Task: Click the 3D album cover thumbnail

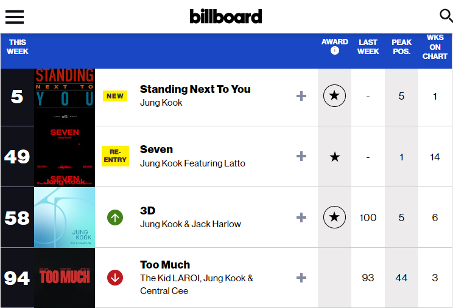Action: tap(65, 217)
